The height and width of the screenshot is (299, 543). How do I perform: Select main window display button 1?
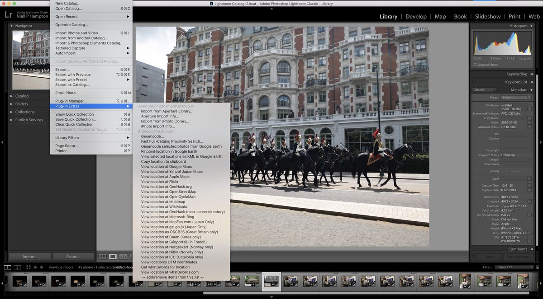click(8, 267)
